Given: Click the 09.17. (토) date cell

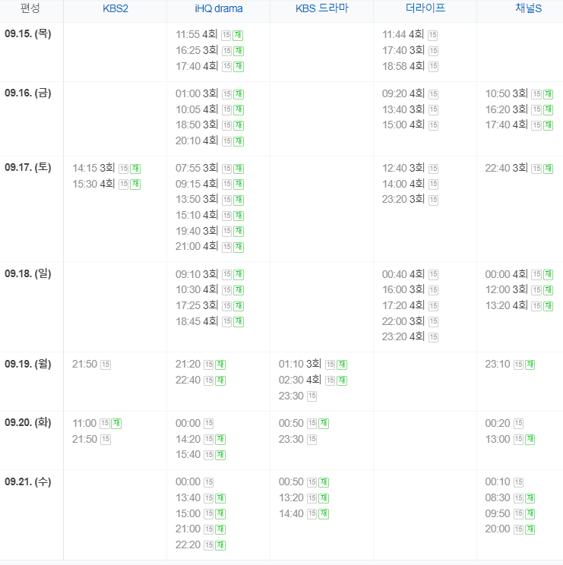Looking at the screenshot, I should tap(28, 168).
